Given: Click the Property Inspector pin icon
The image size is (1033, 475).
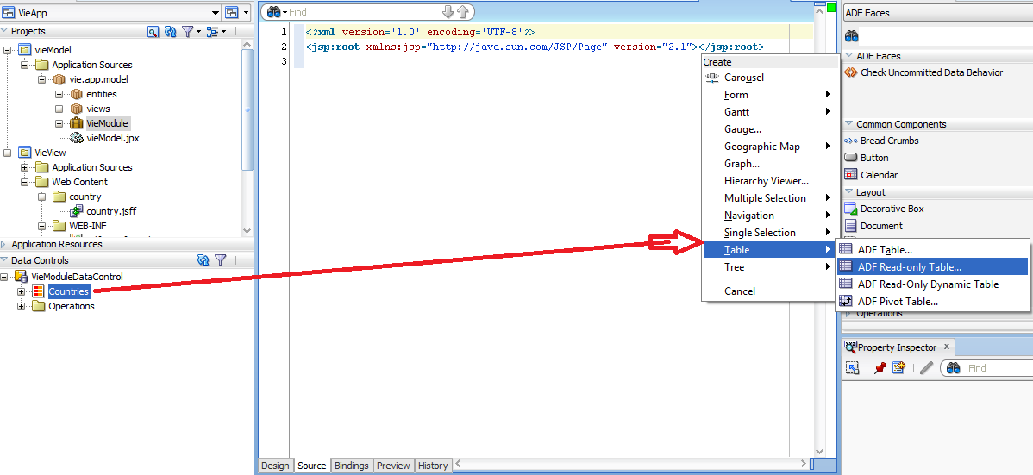Looking at the screenshot, I should pyautogui.click(x=880, y=368).
